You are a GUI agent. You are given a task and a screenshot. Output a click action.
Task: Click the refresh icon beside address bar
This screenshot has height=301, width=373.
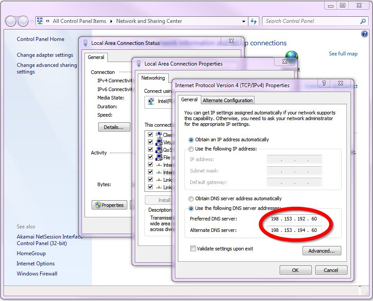tap(254, 21)
